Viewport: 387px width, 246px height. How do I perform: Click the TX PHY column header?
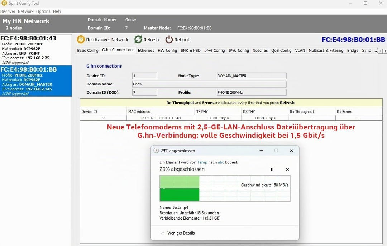pos(218,112)
